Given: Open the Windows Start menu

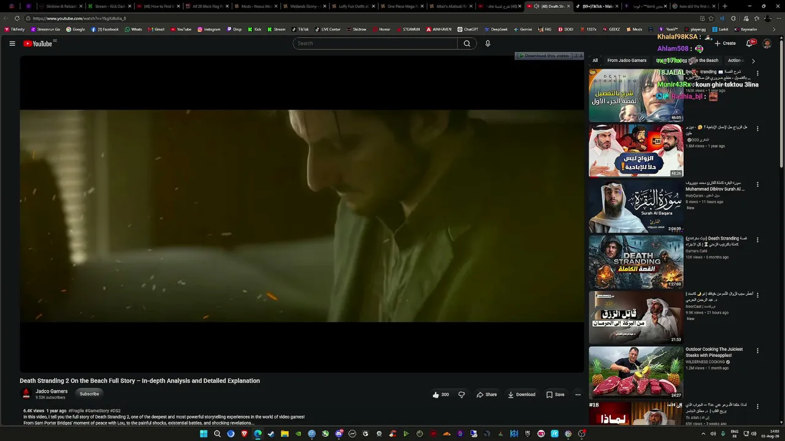Looking at the screenshot, I should (x=204, y=434).
